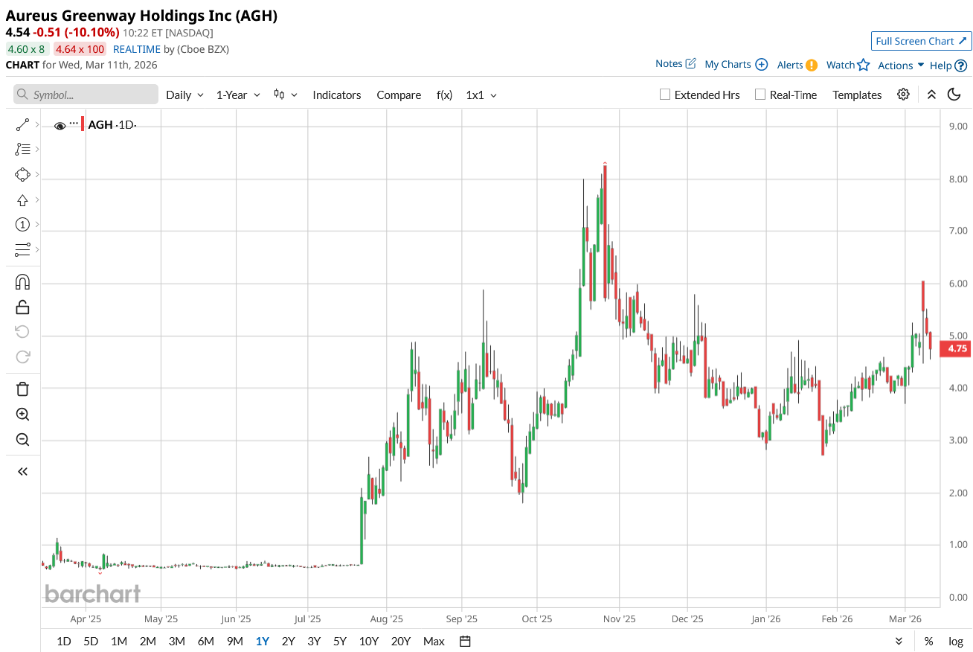Select the 3M time range
The height and width of the screenshot is (652, 973).
click(176, 641)
